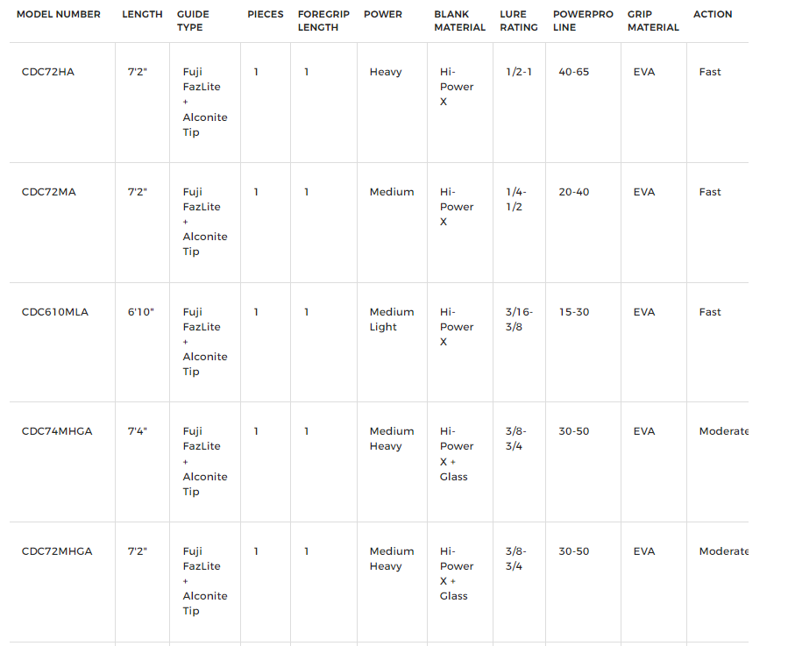Click the Pieces column header

[266, 14]
